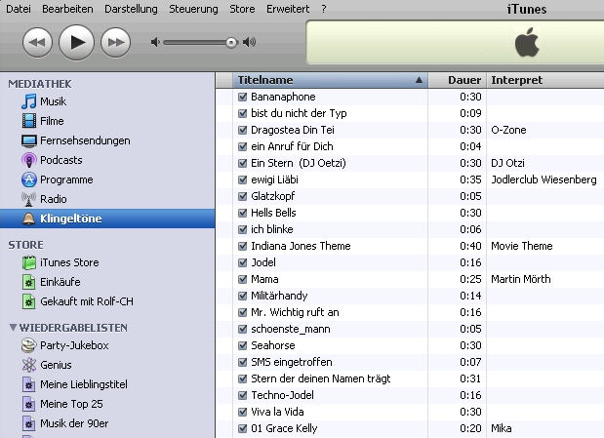Screen dimensions: 604x438
Task: Collapse the Wiedergabelisten section triangle
Action: (13, 328)
